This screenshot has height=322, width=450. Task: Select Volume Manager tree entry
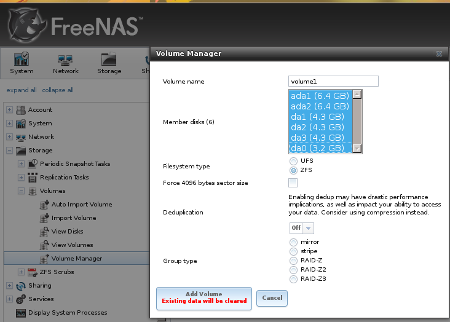click(x=77, y=258)
